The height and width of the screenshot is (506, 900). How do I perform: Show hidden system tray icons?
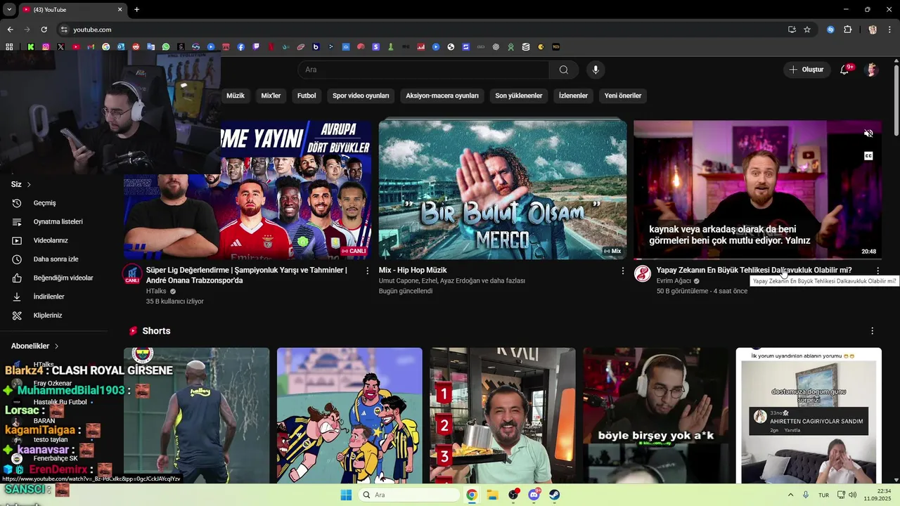point(790,495)
